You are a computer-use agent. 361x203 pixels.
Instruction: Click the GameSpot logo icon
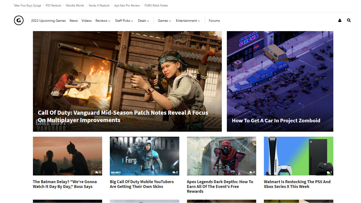click(19, 20)
